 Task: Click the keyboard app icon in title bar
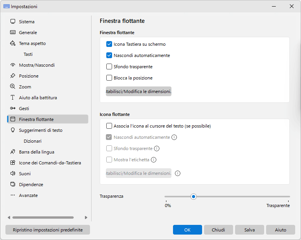[x=7, y=6]
